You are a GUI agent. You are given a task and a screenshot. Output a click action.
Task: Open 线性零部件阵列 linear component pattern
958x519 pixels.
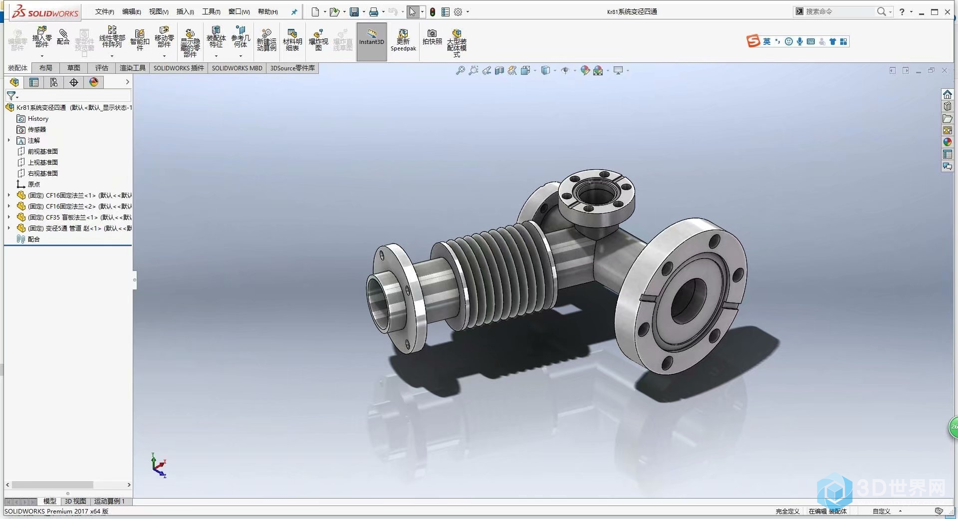click(112, 37)
